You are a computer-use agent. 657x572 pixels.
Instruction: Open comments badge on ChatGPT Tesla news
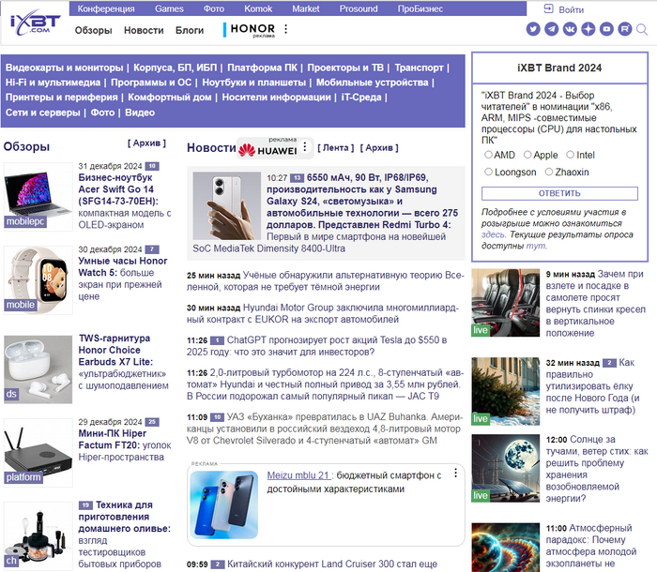[x=217, y=340]
